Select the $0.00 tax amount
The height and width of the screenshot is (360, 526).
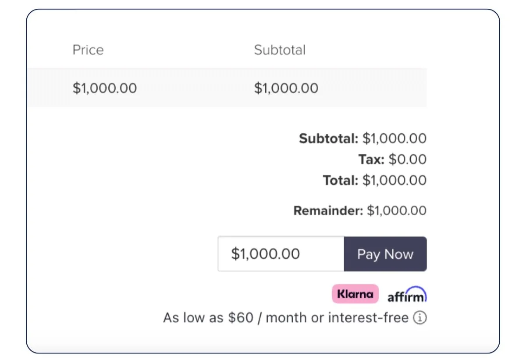(x=408, y=160)
